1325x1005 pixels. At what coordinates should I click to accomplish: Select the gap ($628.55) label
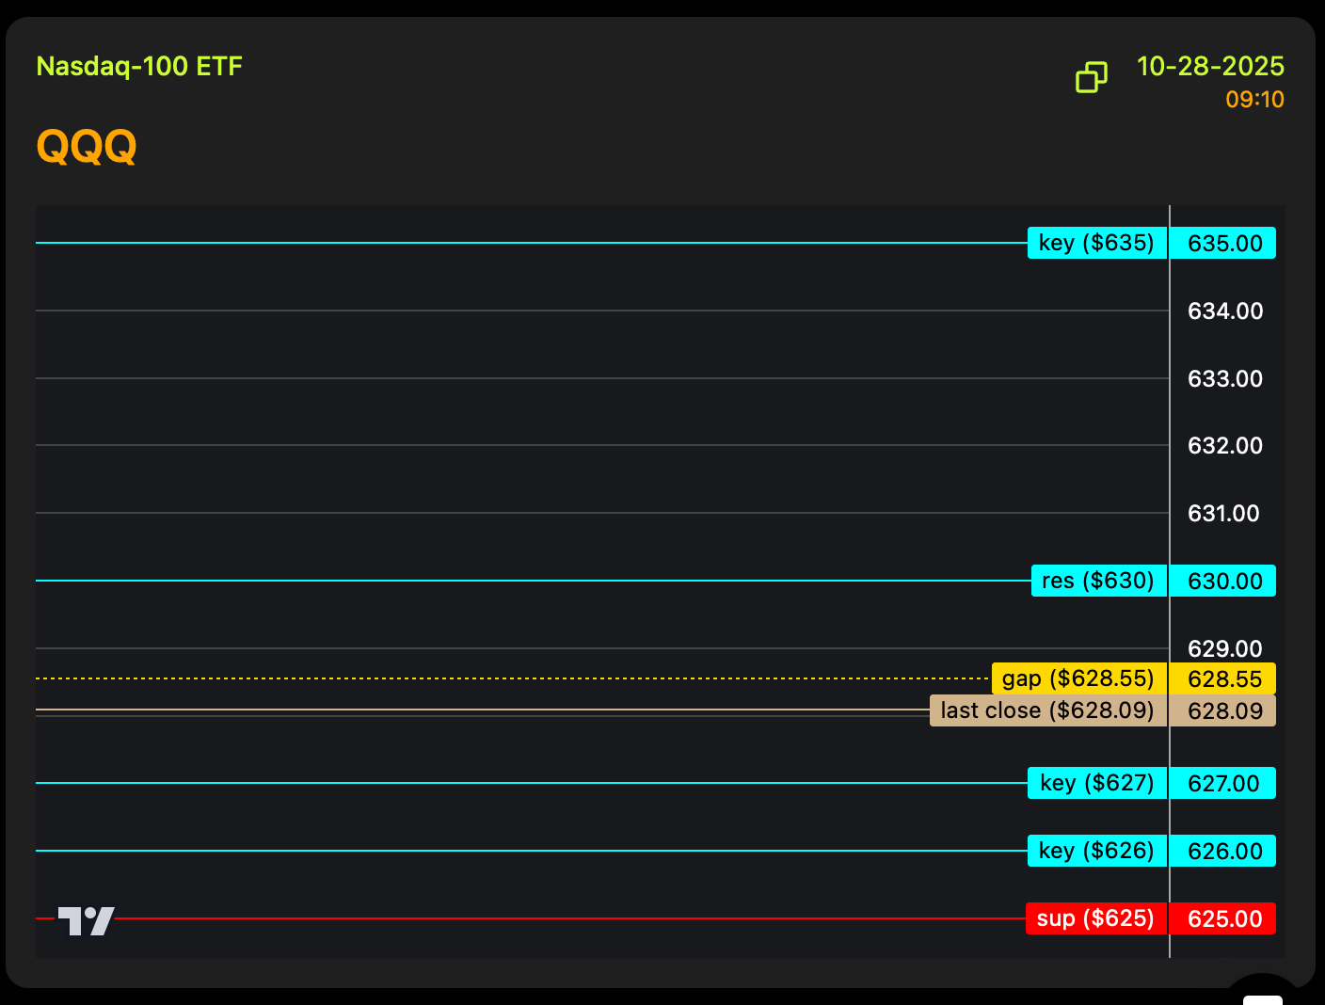1078,678
